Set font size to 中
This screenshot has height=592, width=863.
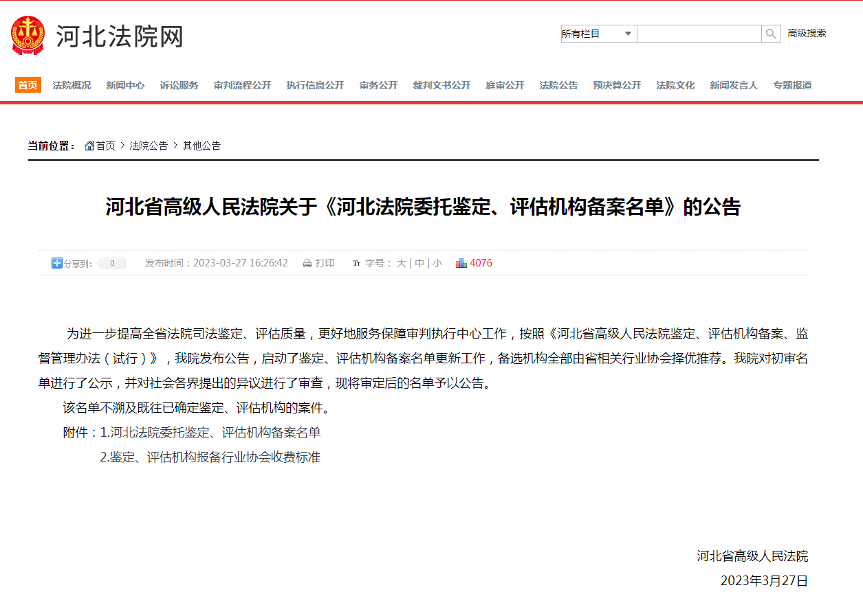pos(419,263)
